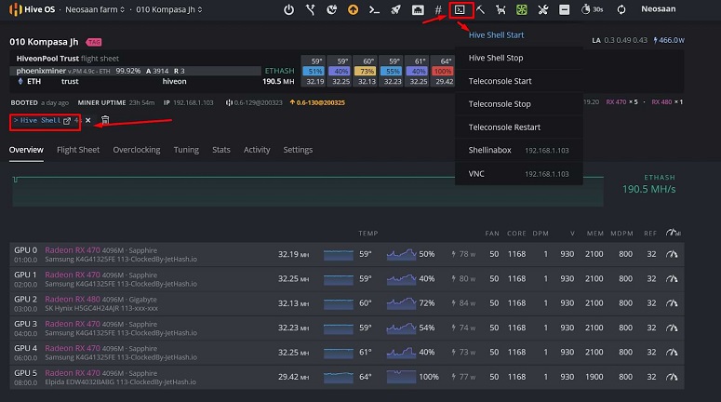This screenshot has width=721, height=402.
Task: Select Hive Shell Start from dropdown
Action: [496, 35]
